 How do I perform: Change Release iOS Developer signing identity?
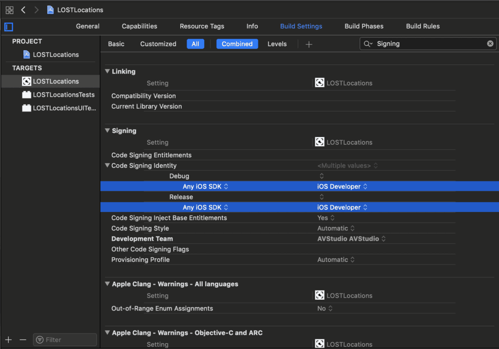click(342, 207)
